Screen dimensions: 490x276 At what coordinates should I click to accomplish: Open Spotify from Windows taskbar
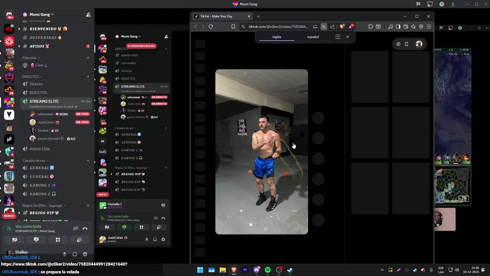point(268,270)
